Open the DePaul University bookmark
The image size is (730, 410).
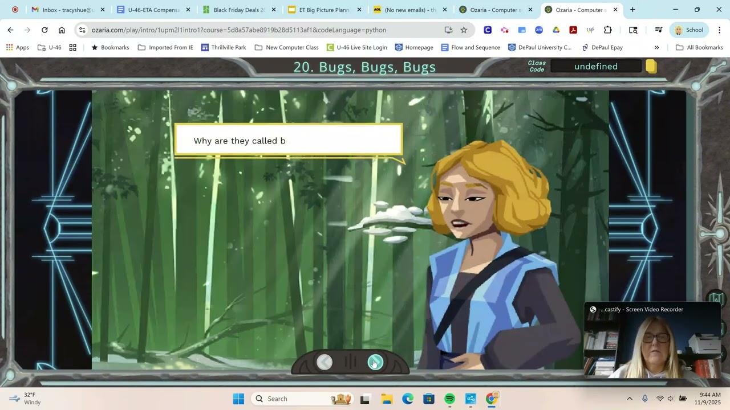tap(540, 47)
